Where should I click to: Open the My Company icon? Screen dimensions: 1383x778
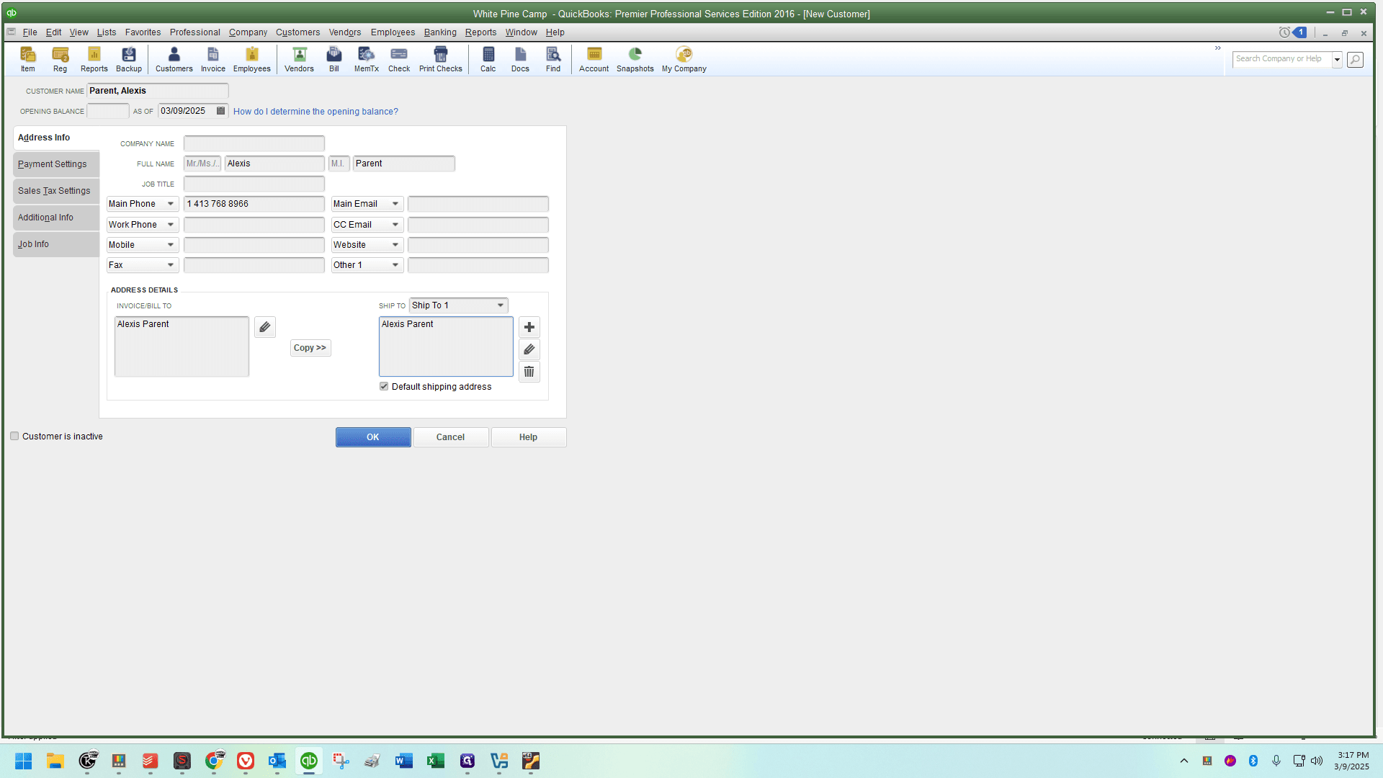684,59
